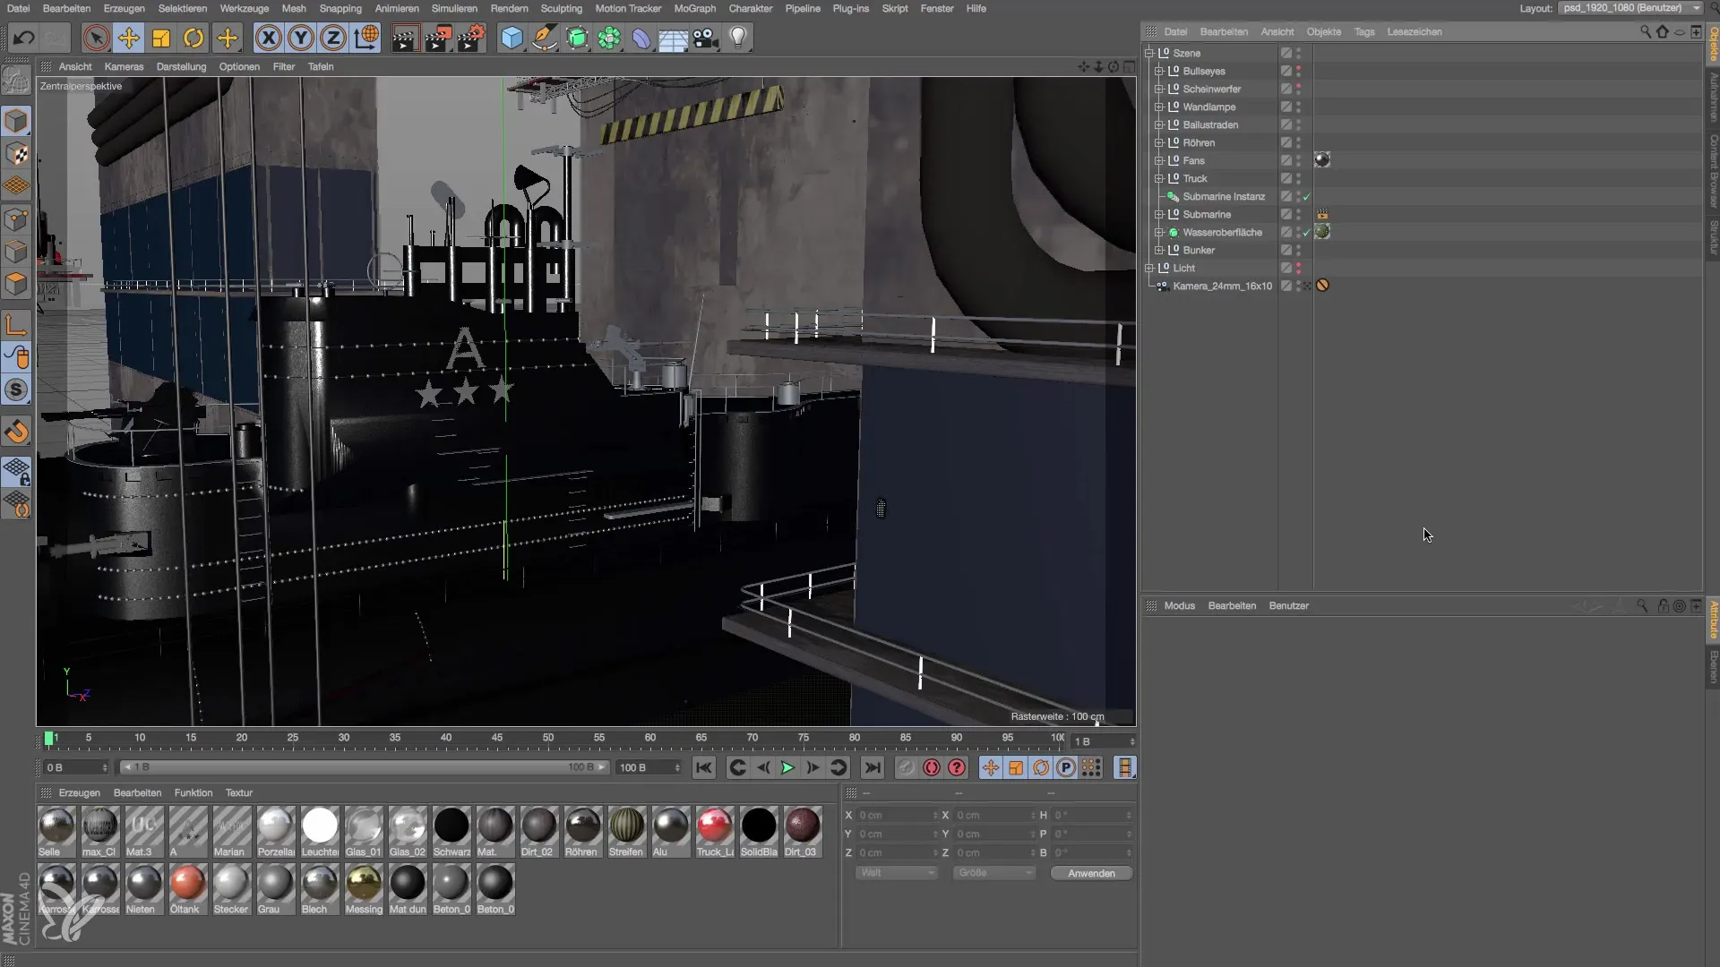Enable the axis tool L icon

(x=17, y=325)
